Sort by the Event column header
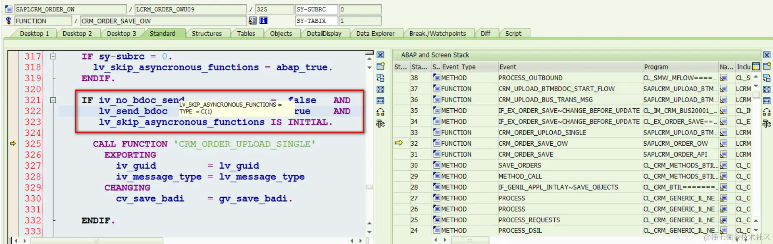Image resolution: width=773 pixels, height=244 pixels. [570, 67]
